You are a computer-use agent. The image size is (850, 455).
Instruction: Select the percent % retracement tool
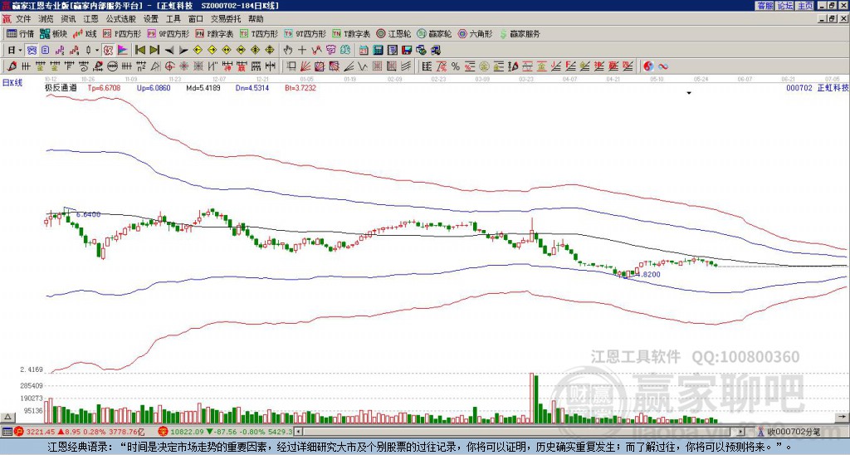[456, 66]
